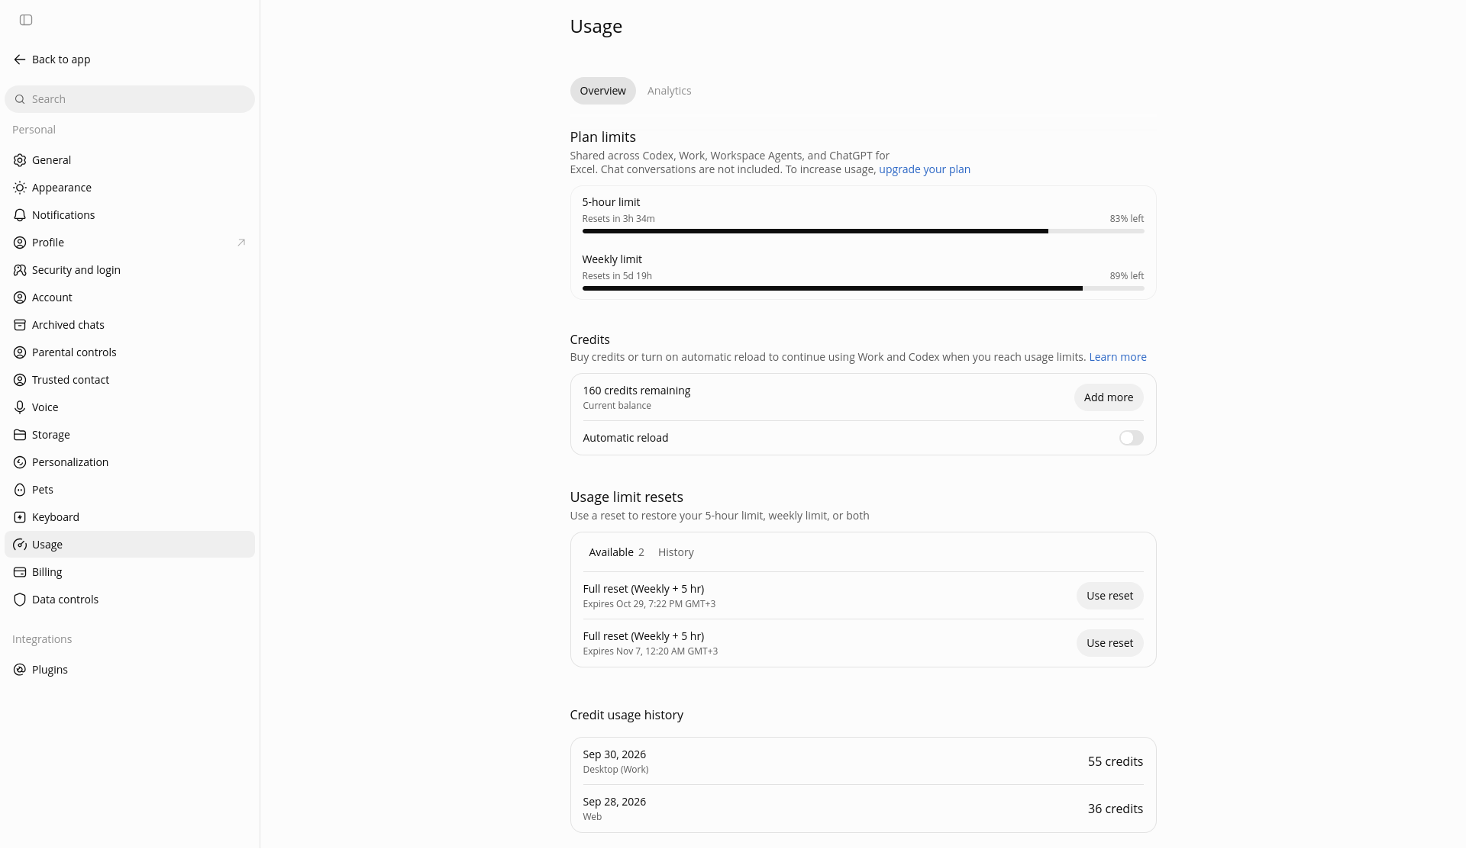The width and height of the screenshot is (1466, 849).
Task: Click the Personalization icon
Action: tap(20, 462)
